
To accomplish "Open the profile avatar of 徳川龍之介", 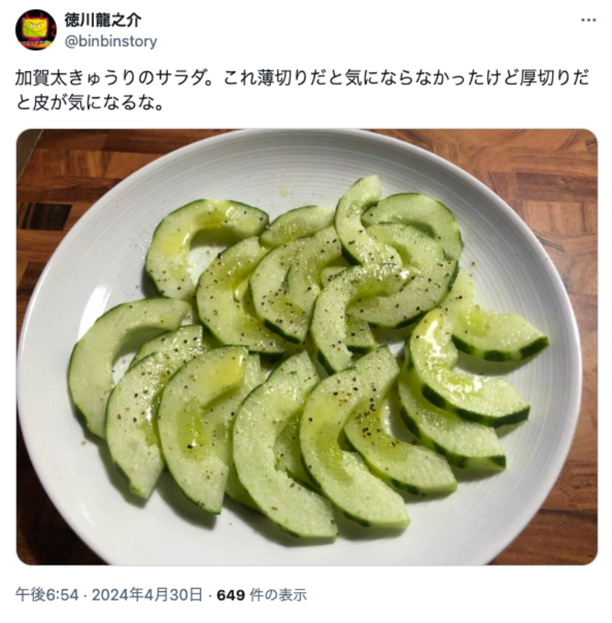I will pyautogui.click(x=36, y=30).
